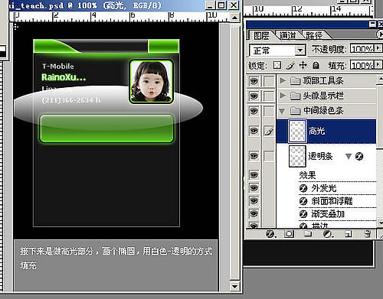383x299 pixels.
Task: Hide the 透明条 layer
Action: pyautogui.click(x=254, y=155)
